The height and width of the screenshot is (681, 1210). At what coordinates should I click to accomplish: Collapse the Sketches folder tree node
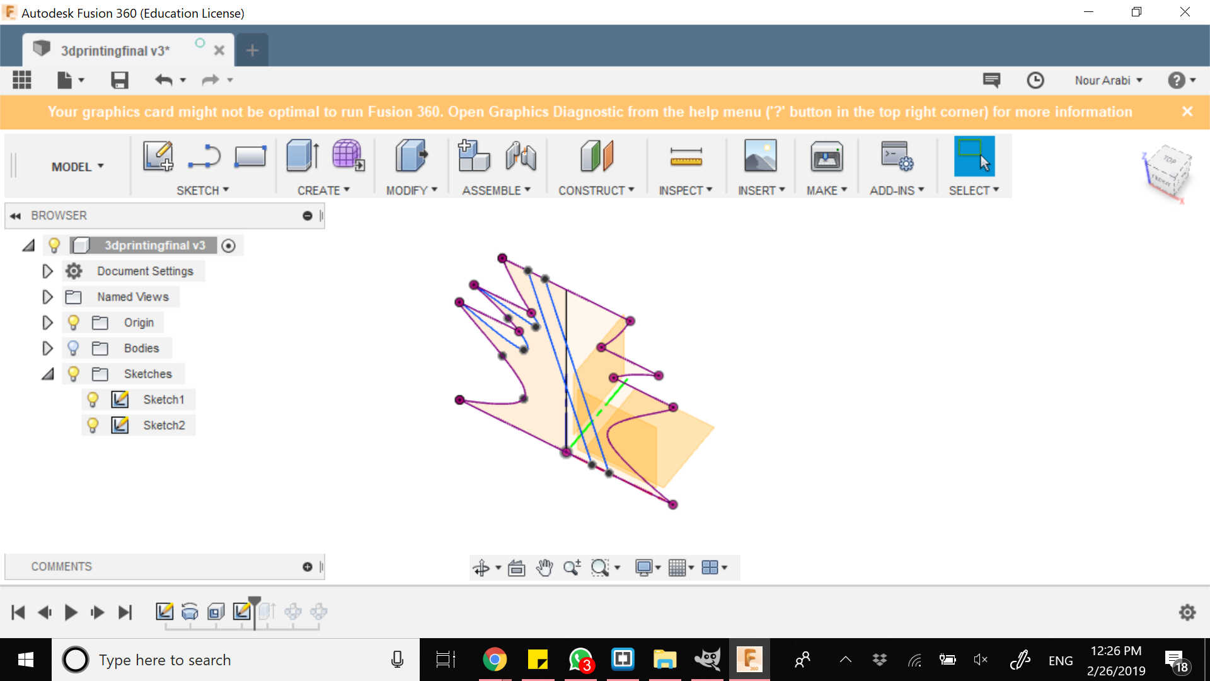(47, 374)
